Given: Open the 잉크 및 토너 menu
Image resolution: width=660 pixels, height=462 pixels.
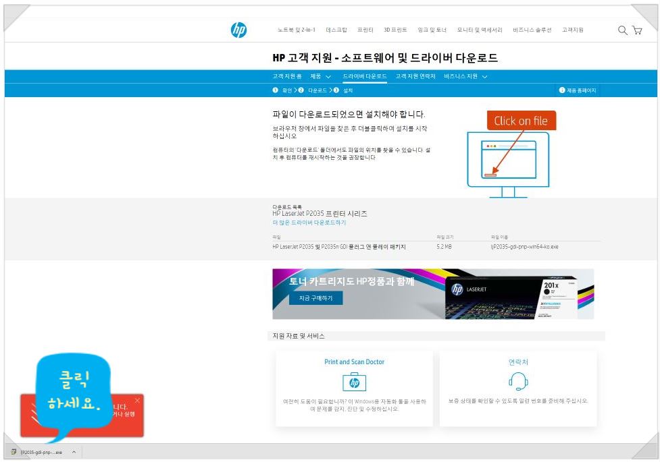Looking at the screenshot, I should coord(432,30).
